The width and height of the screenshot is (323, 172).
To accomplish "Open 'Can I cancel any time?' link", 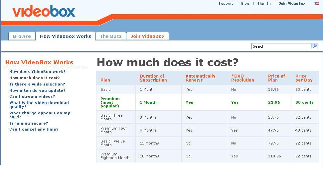I will (x=34, y=129).
